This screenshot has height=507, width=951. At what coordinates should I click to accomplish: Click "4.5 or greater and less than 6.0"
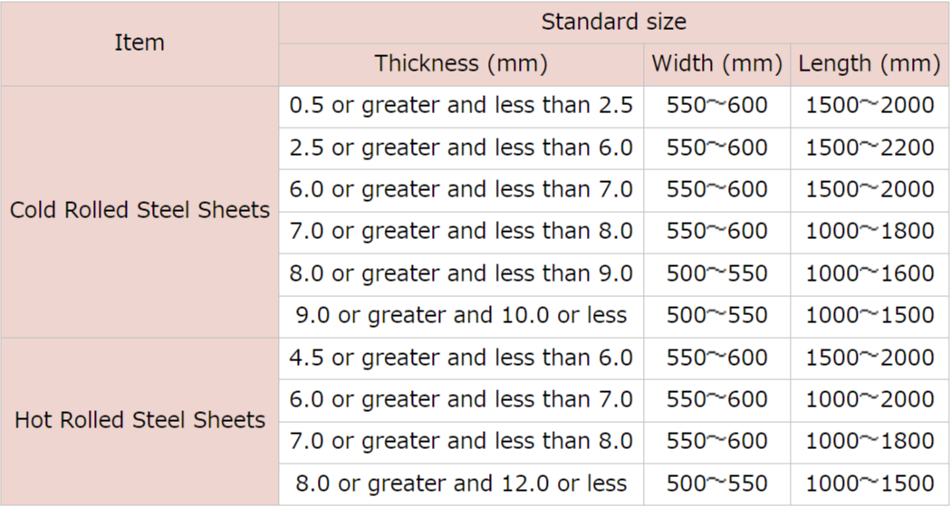461,358
